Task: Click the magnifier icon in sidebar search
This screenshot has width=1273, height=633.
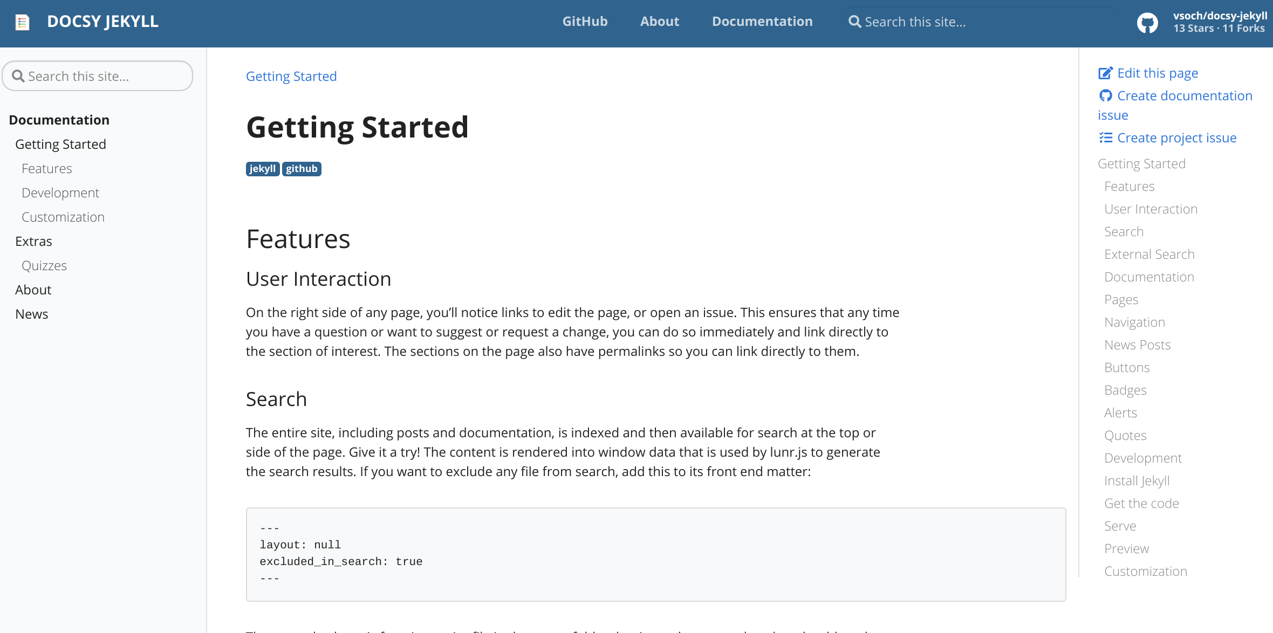Action: [18, 77]
